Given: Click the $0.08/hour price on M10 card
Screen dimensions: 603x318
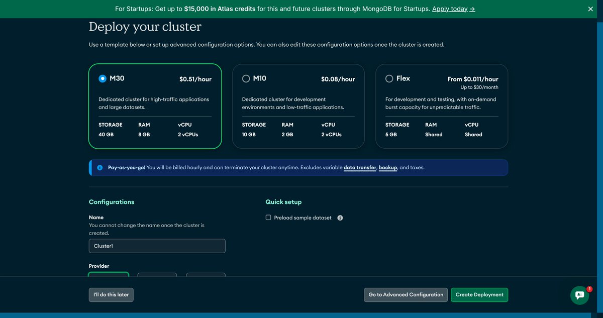Looking at the screenshot, I should coord(338,79).
